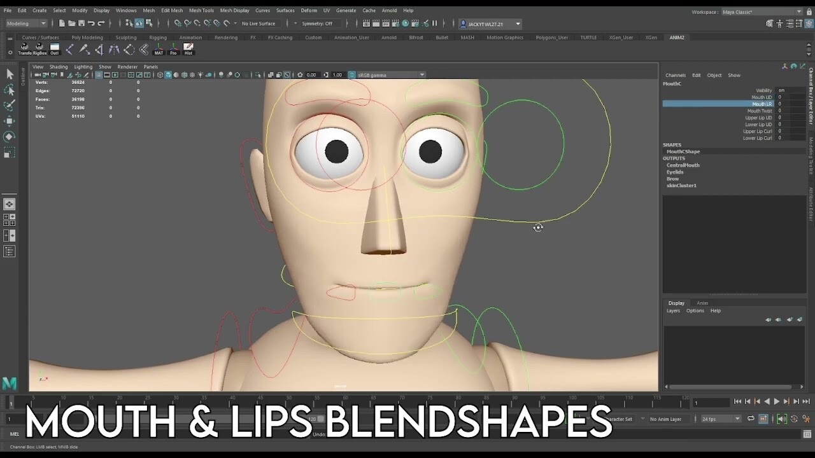The width and height of the screenshot is (815, 458).
Task: Click the RigBox shelf icon
Action: coord(40,49)
